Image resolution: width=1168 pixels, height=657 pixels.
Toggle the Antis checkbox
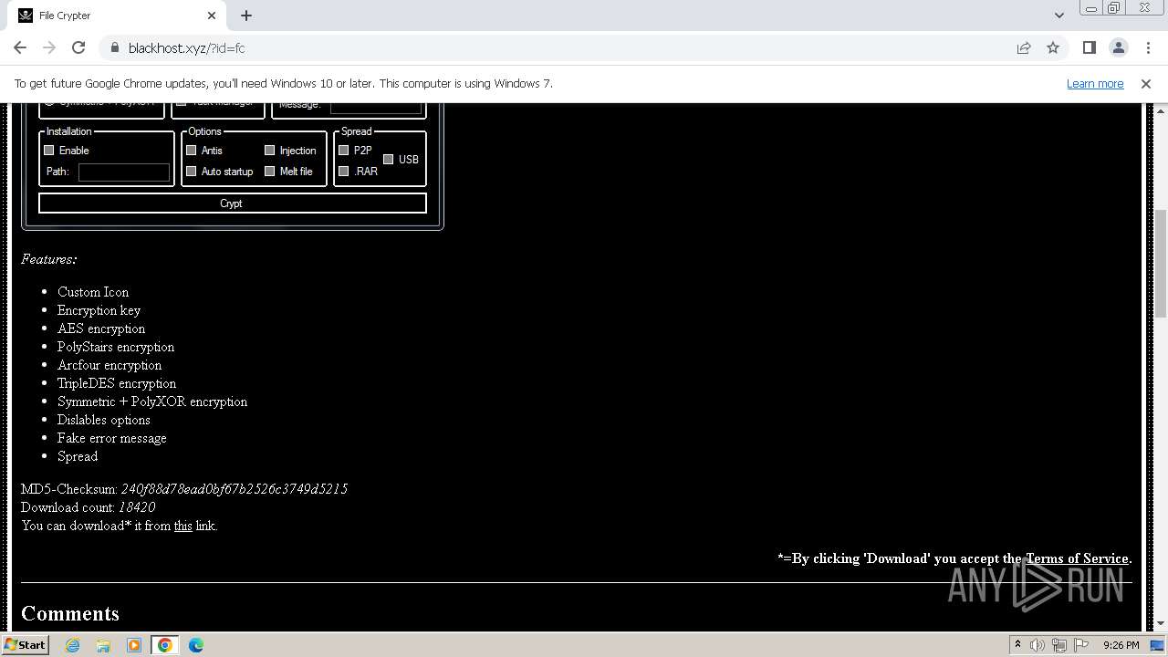pos(191,151)
